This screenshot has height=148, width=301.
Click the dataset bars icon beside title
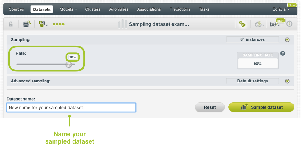click(123, 24)
